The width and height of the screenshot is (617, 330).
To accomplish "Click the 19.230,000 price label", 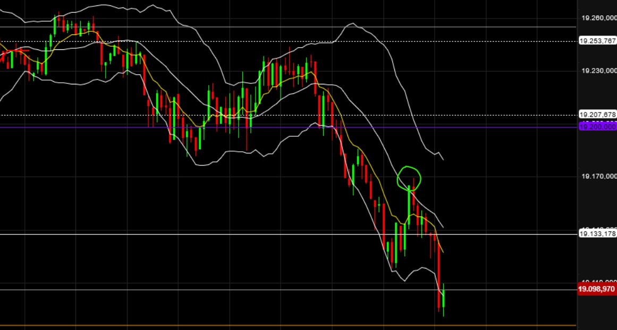I will point(597,71).
